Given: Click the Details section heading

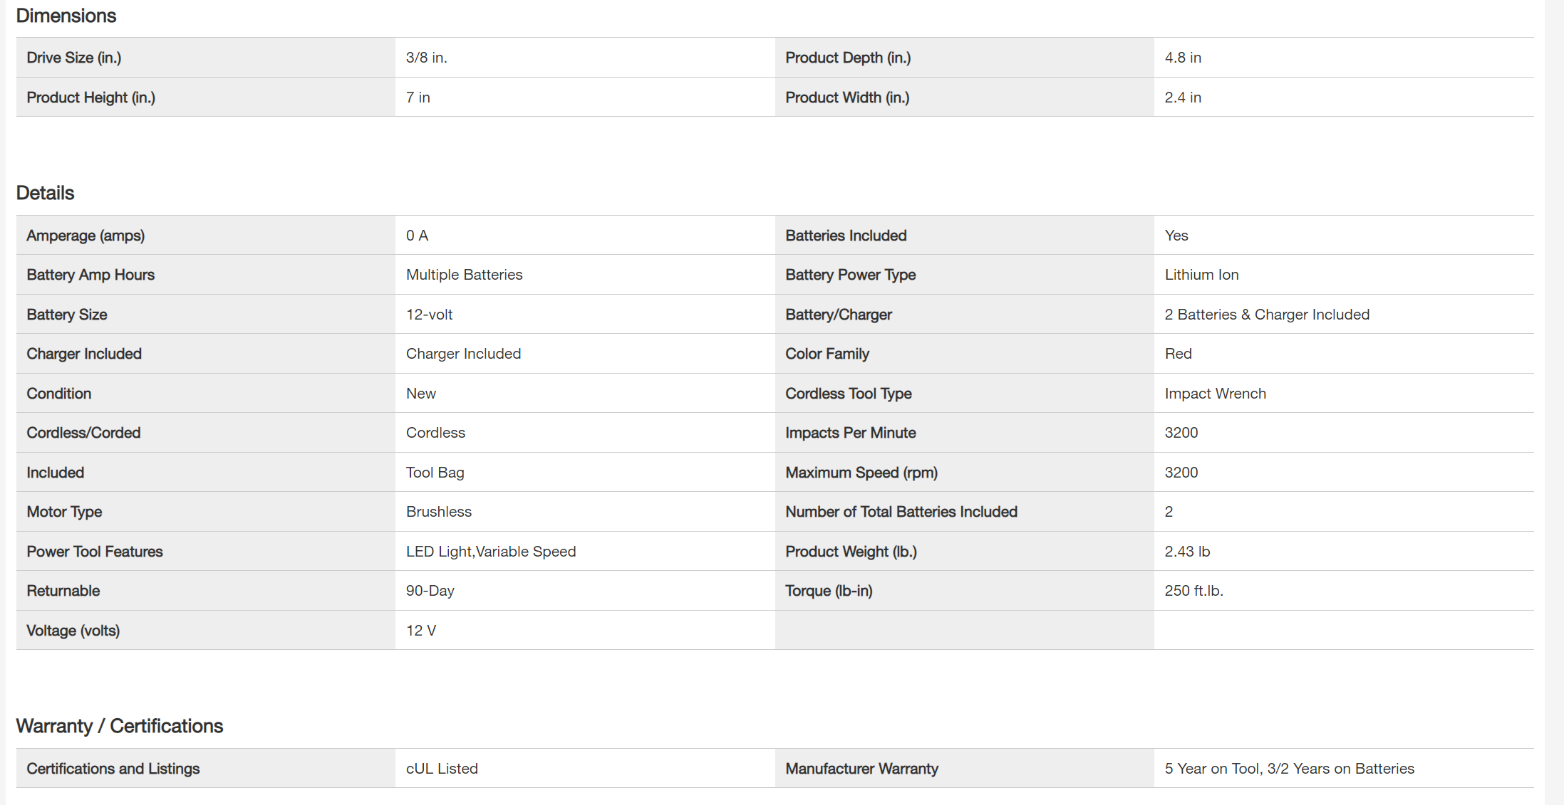Looking at the screenshot, I should pyautogui.click(x=45, y=193).
